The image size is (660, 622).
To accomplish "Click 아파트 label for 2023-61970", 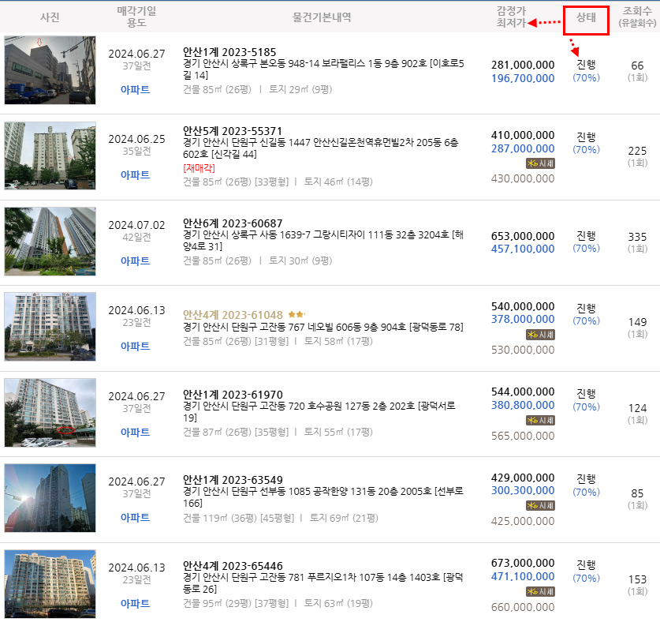I will coord(135,432).
